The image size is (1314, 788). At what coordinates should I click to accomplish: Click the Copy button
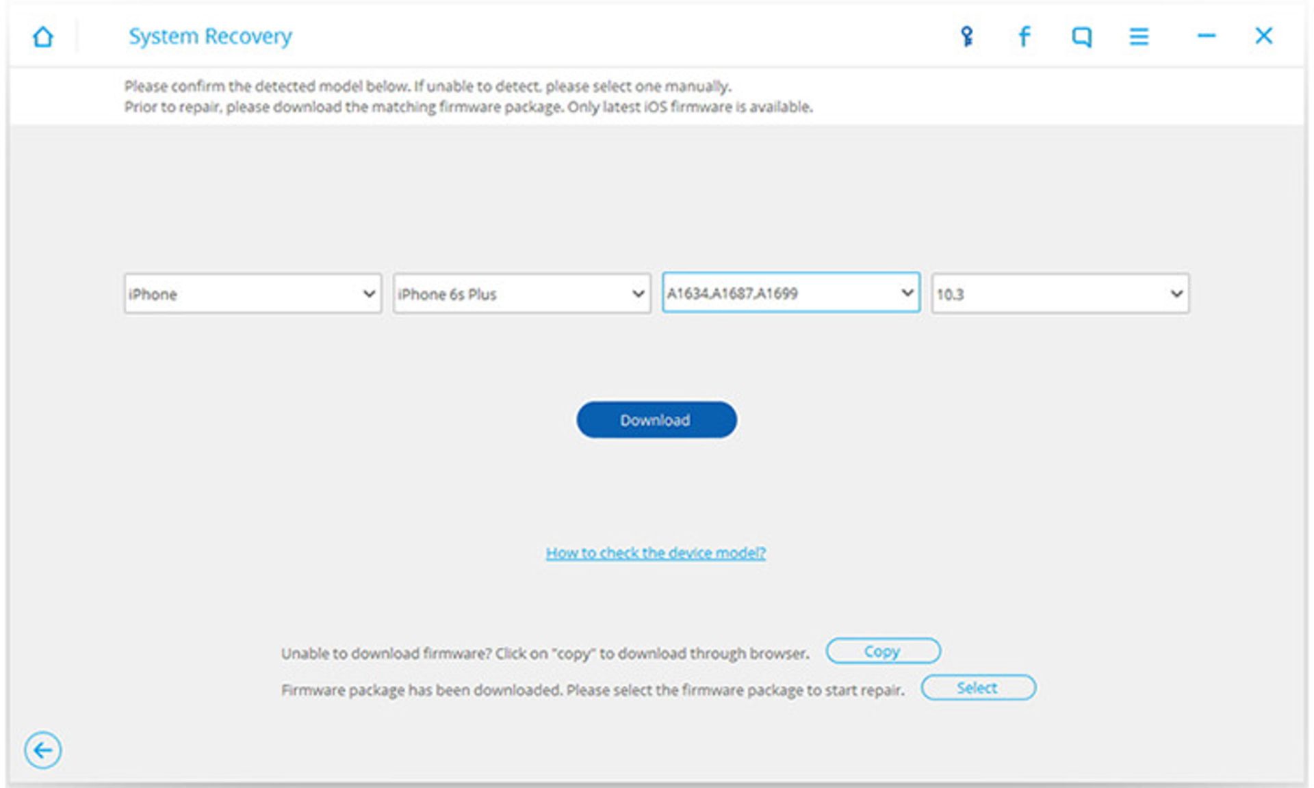point(883,651)
